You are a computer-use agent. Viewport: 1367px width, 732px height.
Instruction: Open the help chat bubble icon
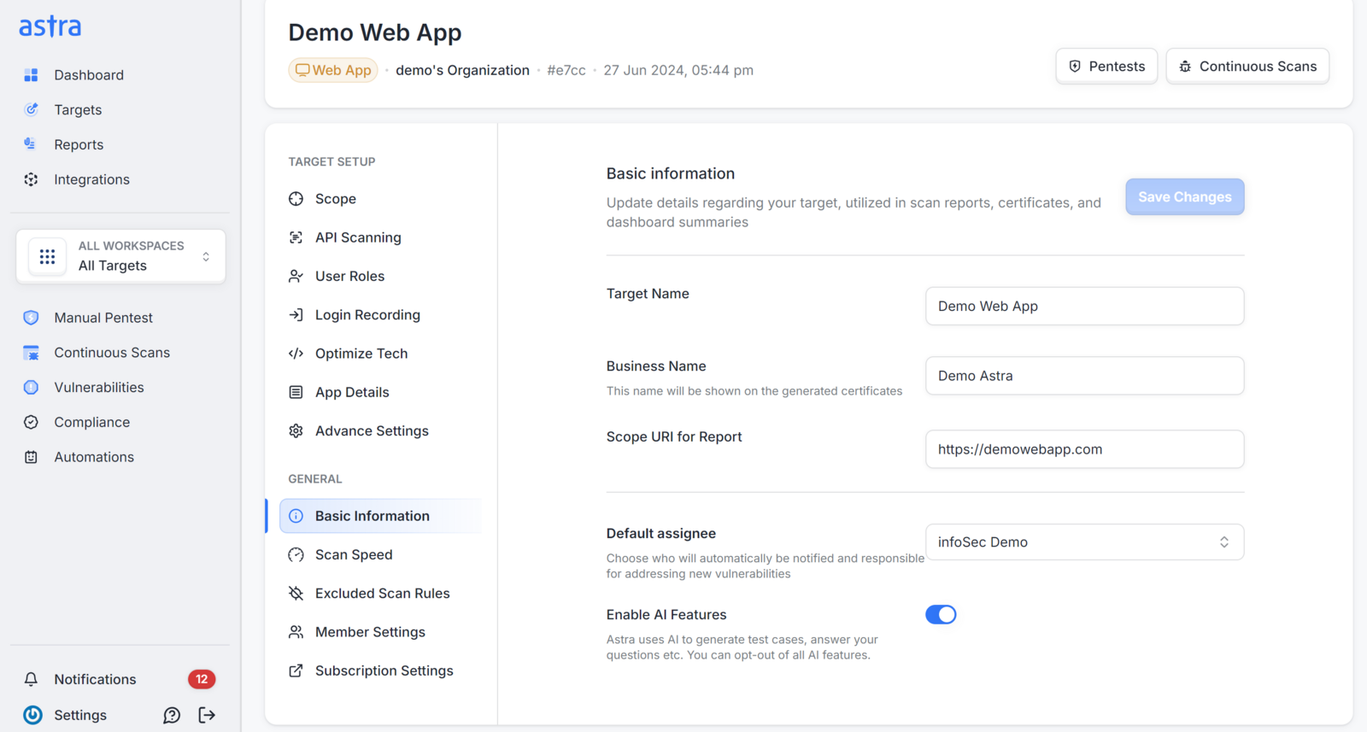tap(172, 715)
